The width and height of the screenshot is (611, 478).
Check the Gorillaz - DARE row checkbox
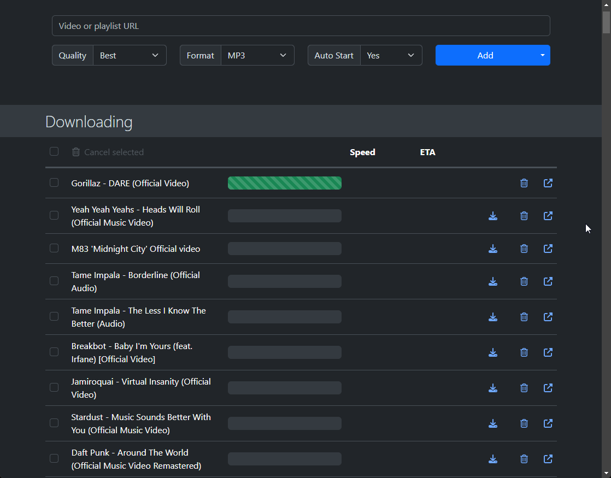click(x=54, y=182)
